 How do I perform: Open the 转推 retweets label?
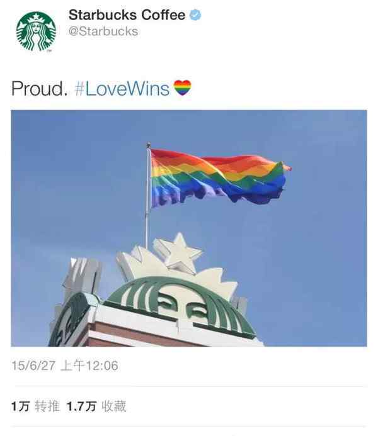(x=47, y=406)
